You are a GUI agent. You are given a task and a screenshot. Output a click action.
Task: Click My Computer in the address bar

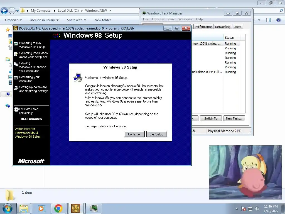(41, 11)
